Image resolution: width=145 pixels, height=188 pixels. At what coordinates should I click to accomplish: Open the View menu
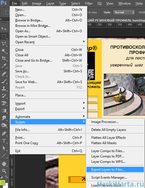click(110, 3)
